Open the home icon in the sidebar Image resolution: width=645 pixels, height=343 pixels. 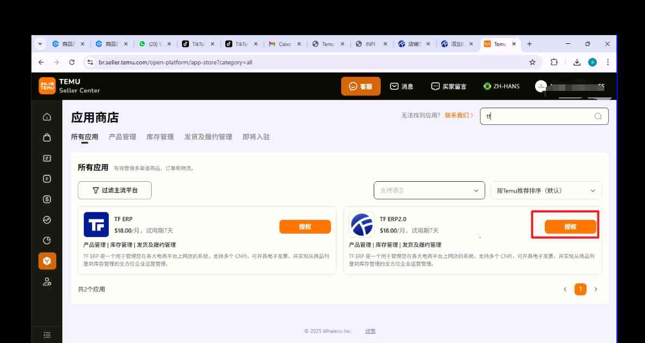click(x=47, y=116)
